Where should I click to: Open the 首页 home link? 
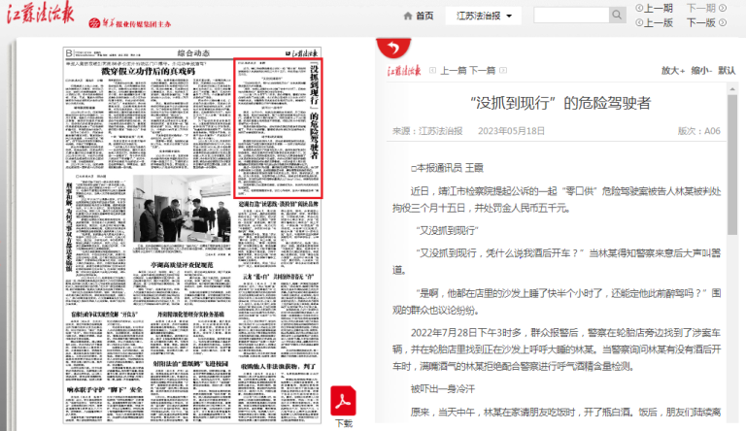click(424, 16)
